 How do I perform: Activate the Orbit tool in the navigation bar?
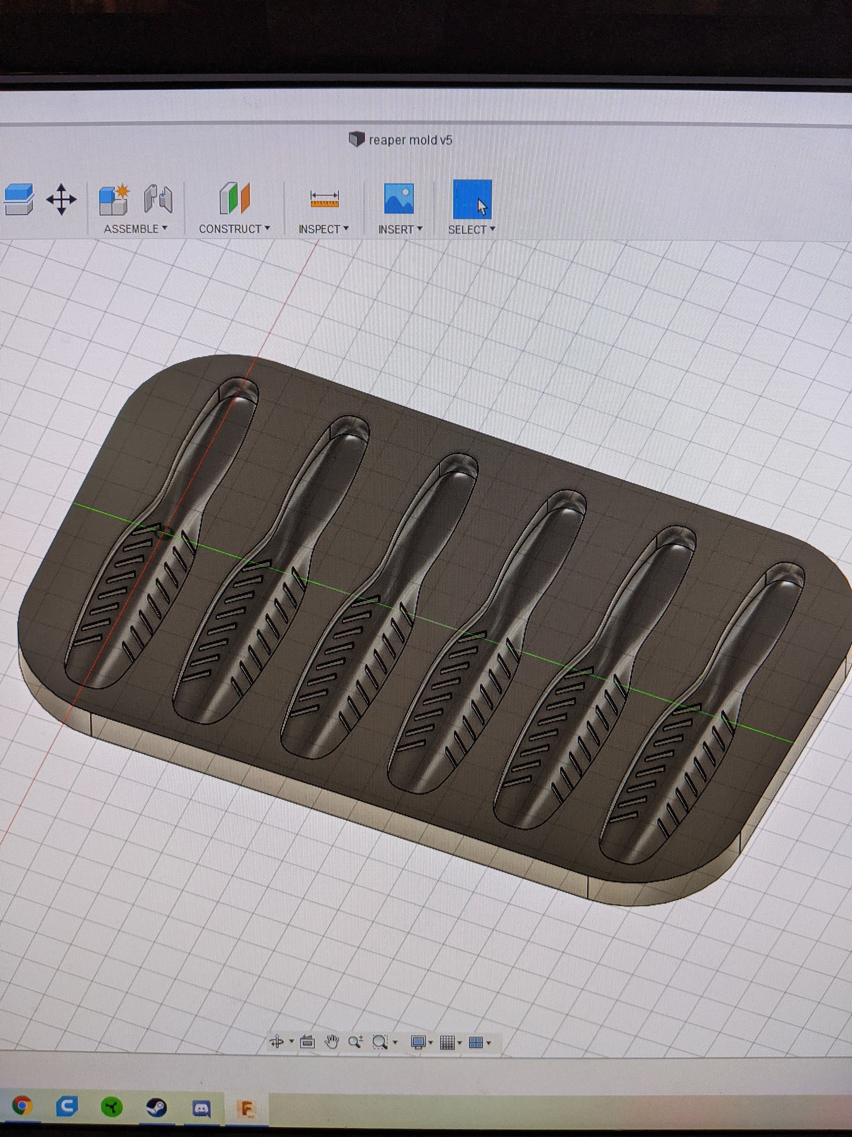[x=277, y=1042]
